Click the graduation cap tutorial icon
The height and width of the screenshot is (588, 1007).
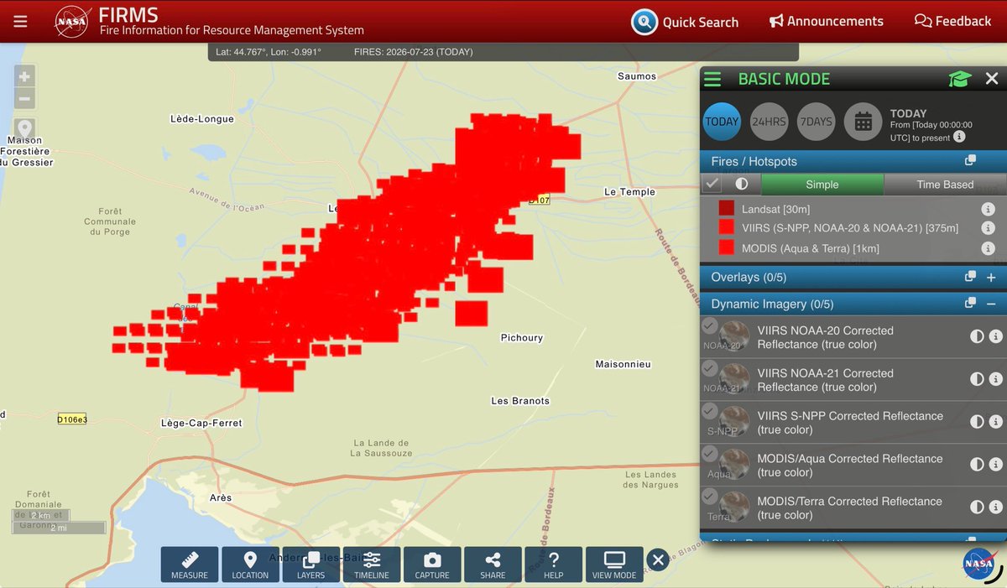tap(960, 79)
